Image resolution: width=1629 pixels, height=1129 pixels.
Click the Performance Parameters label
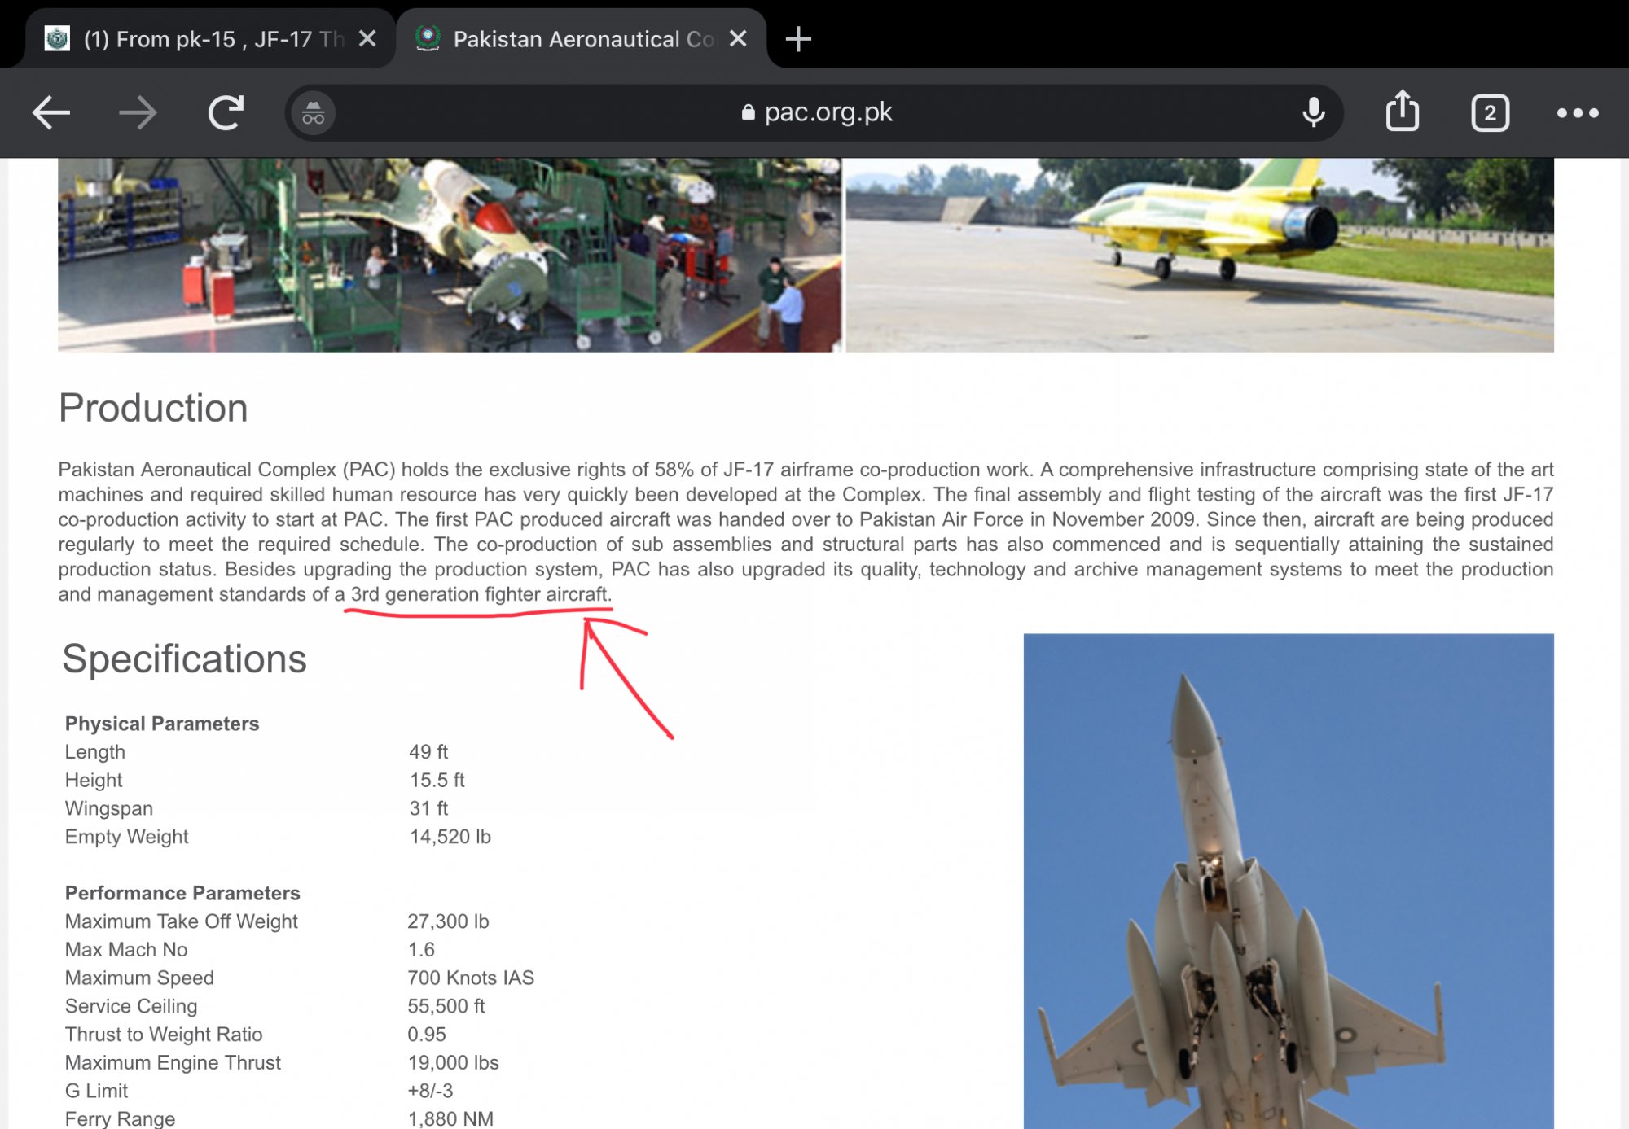182,893
